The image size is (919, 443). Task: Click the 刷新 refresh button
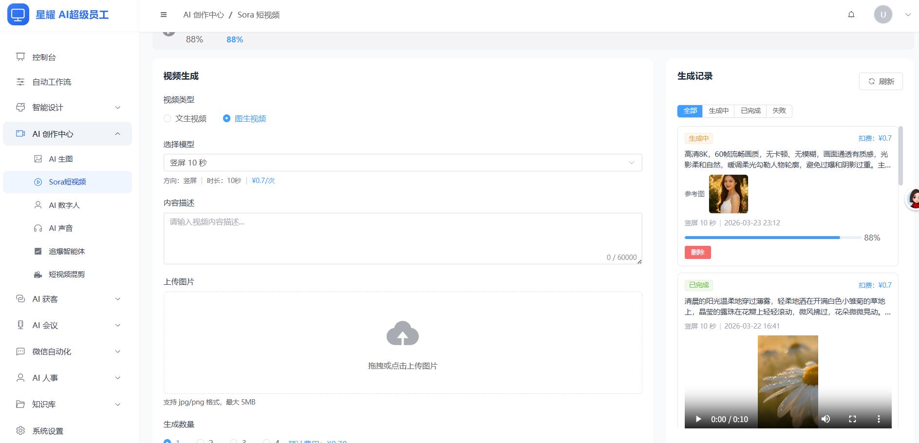(881, 81)
